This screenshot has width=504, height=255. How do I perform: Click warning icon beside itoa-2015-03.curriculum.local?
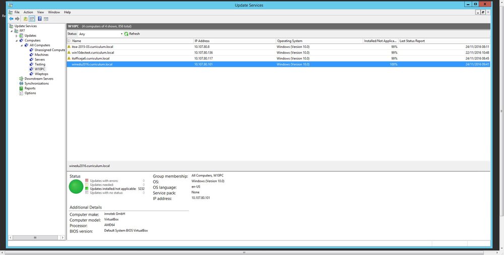[69, 47]
